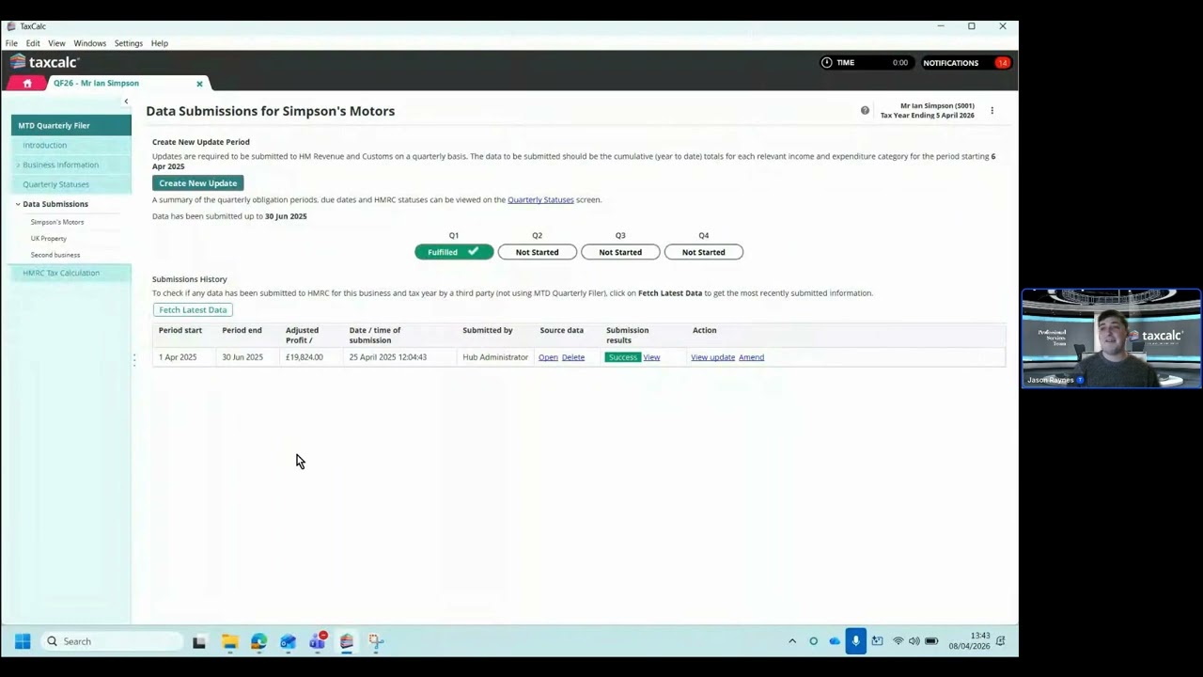Switch to TaxCalc app in taskbar
1203x677 pixels.
tap(347, 641)
